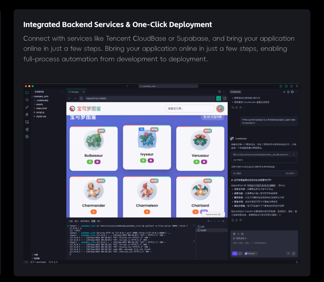
Task: Click the Launchpad status bar item
Action: 38,262
